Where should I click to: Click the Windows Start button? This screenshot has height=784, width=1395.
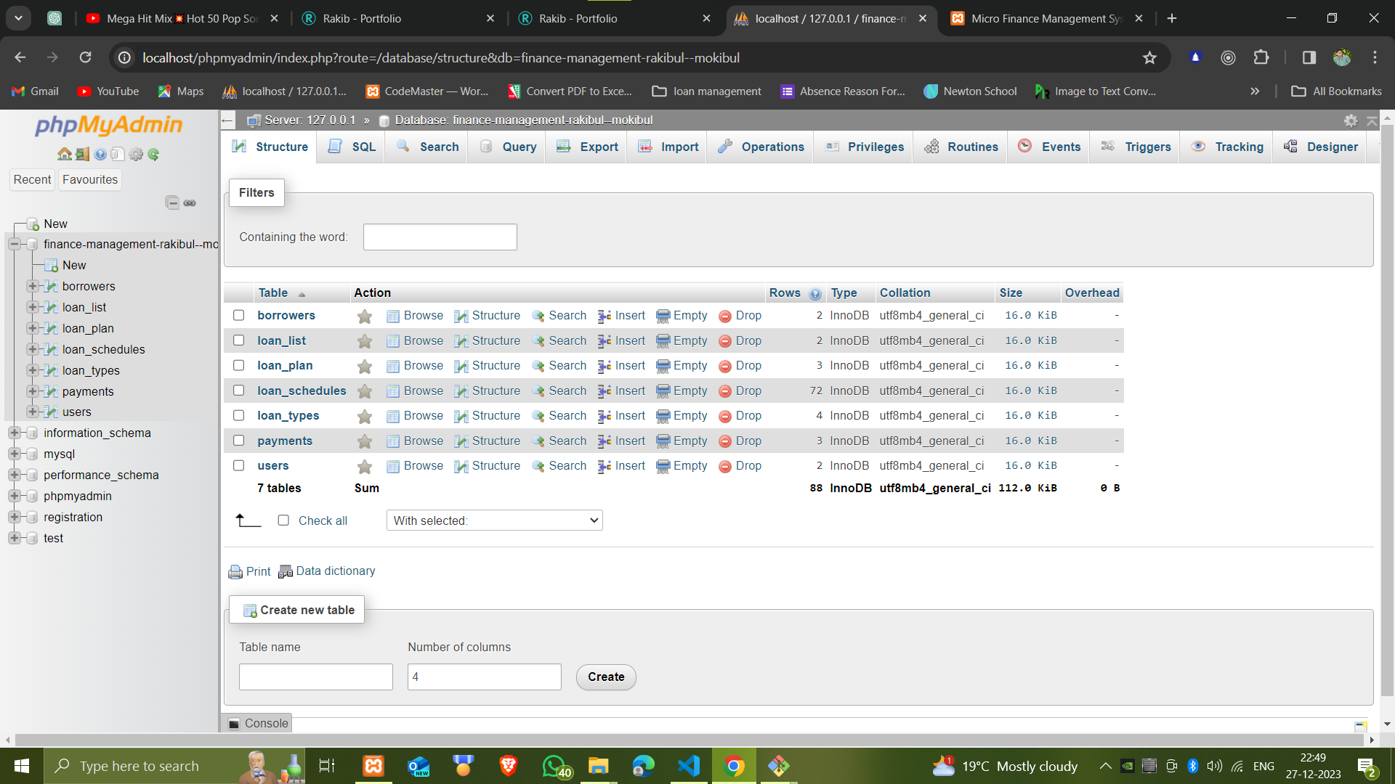click(22, 766)
